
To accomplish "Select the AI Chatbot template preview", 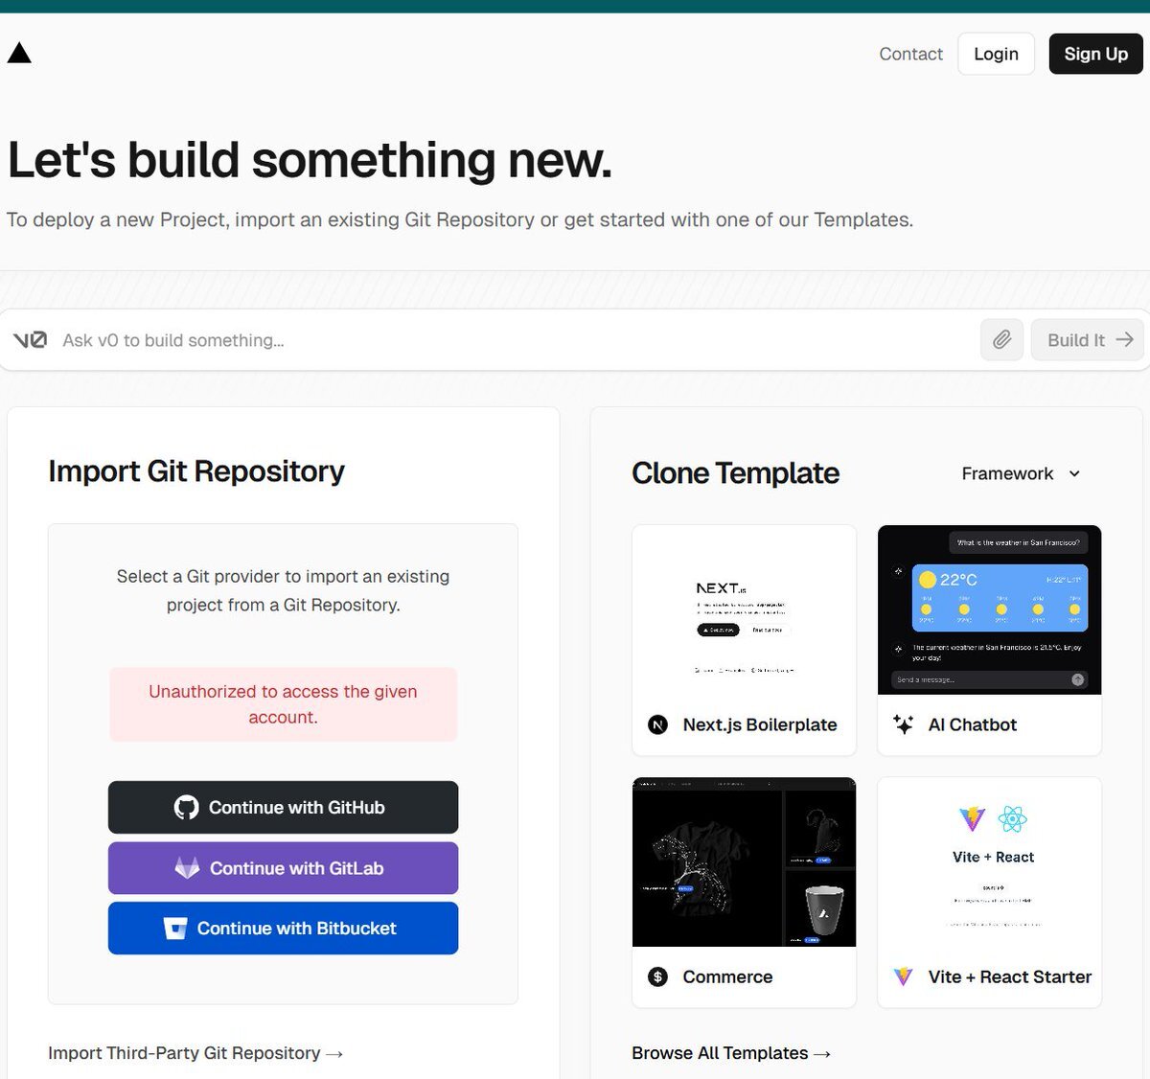I will (x=989, y=609).
